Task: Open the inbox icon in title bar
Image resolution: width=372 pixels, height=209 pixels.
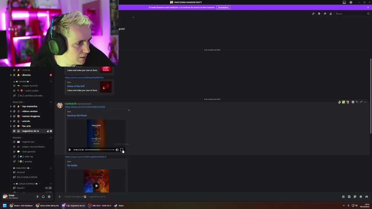Action: [344, 2]
